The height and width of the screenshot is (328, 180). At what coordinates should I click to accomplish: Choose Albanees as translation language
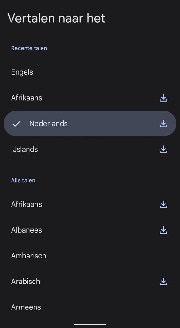click(x=90, y=230)
